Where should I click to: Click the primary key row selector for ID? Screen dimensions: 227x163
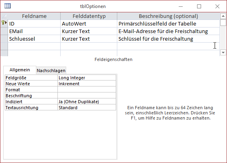click(4, 24)
